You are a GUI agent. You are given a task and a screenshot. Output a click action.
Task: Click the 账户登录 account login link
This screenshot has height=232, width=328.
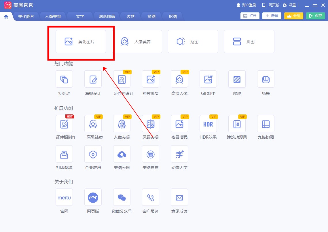(x=246, y=5)
